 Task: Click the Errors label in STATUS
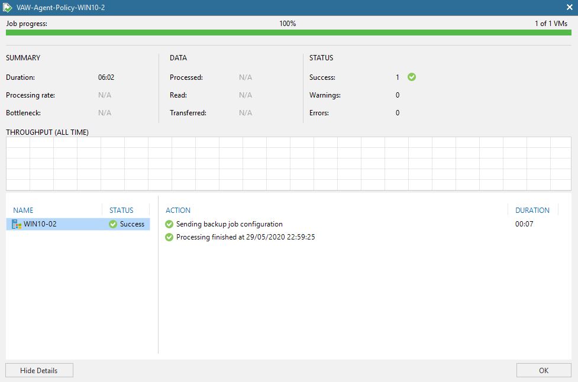[319, 113]
